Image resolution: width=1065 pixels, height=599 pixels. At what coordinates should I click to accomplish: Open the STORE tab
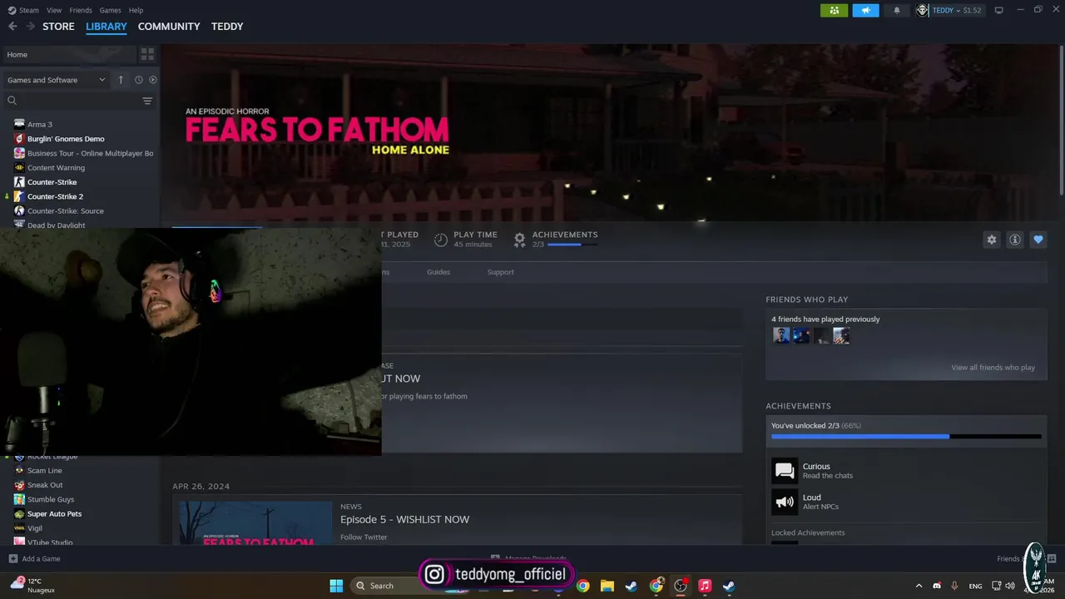pyautogui.click(x=58, y=27)
